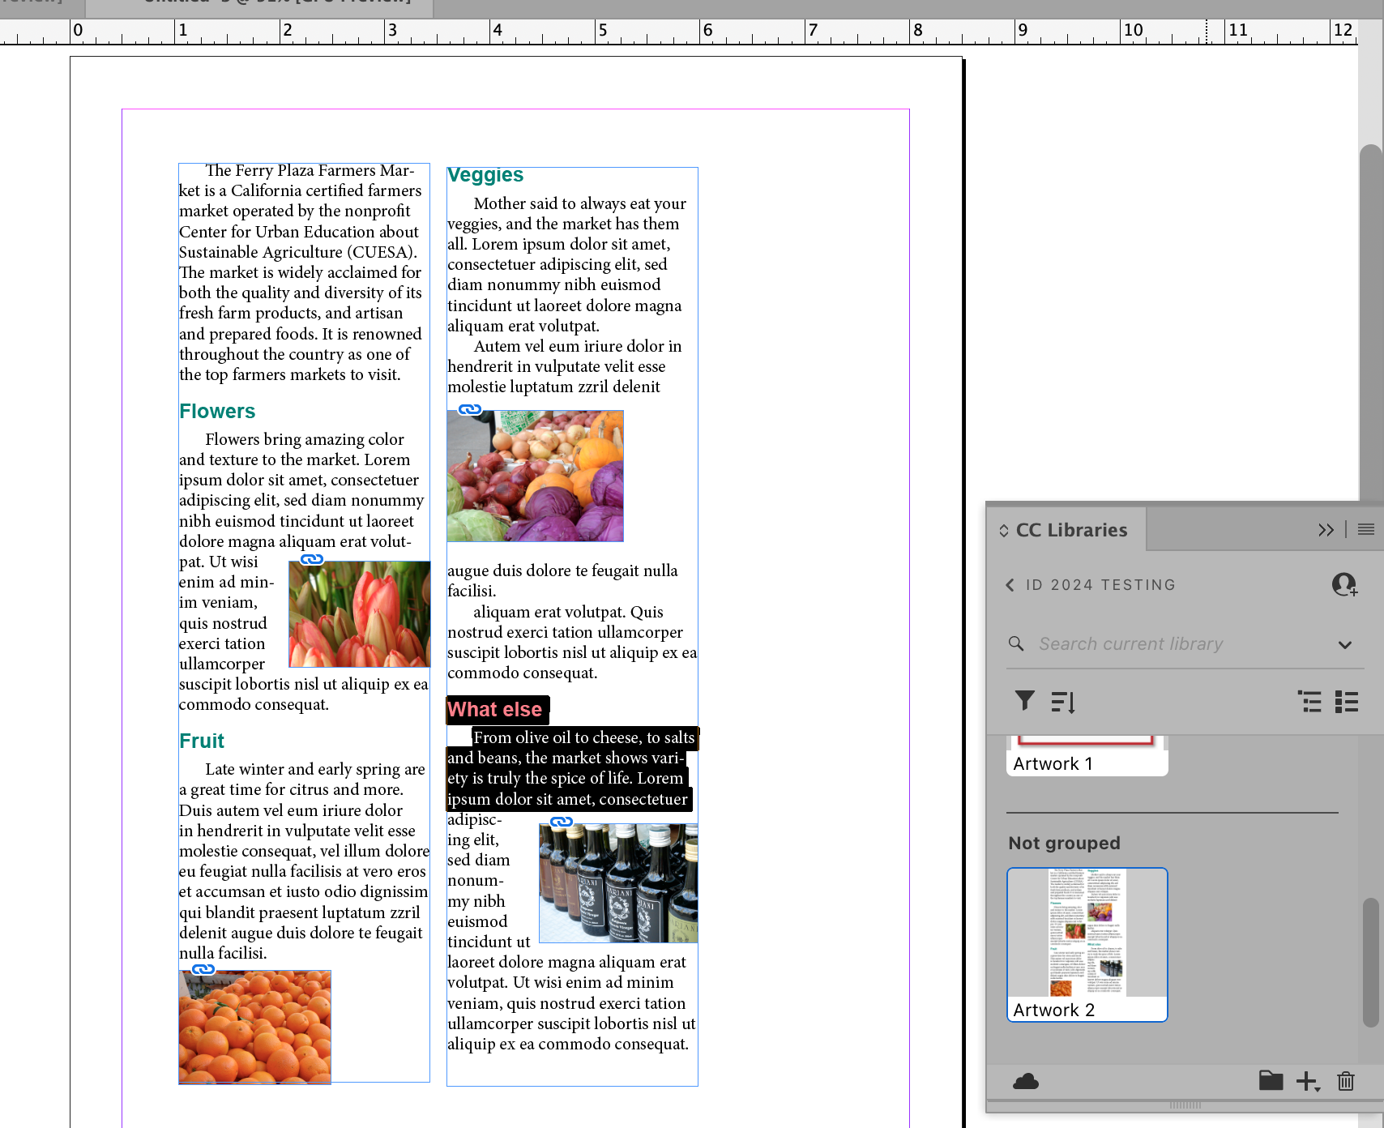Image resolution: width=1384 pixels, height=1128 pixels.
Task: Toggle the CC Libraries panel collapse arrows
Action: (1326, 529)
